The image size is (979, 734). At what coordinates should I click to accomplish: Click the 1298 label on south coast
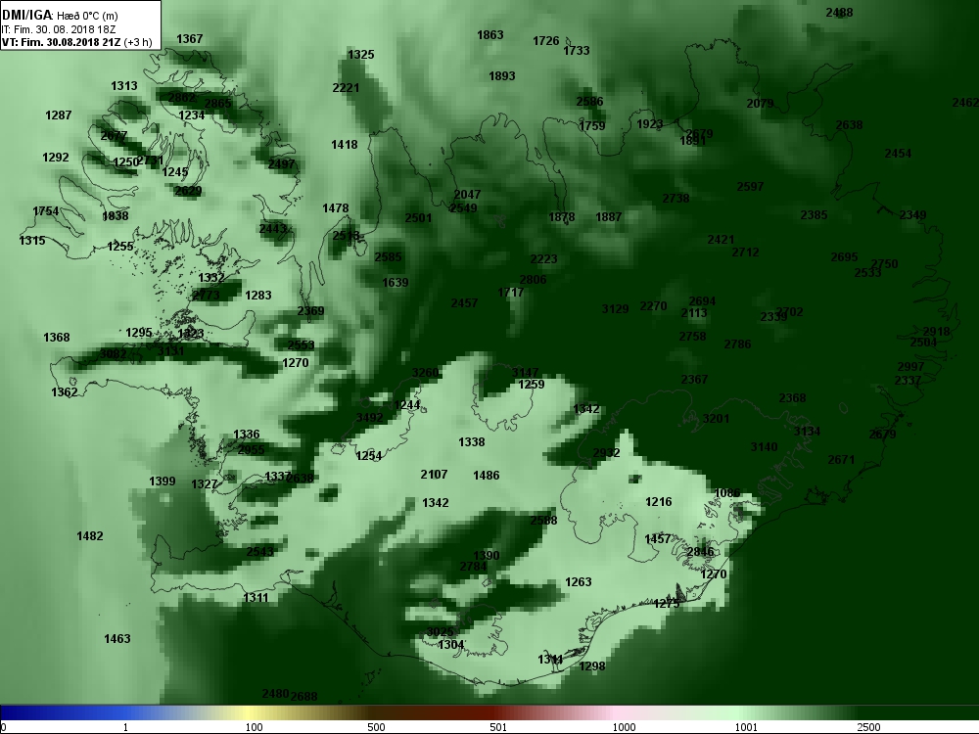pos(592,666)
